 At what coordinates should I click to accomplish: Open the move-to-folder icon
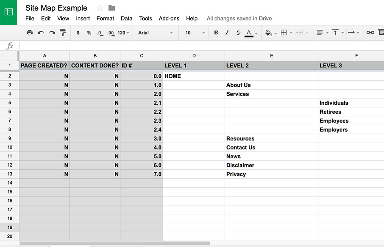pyautogui.click(x=112, y=8)
